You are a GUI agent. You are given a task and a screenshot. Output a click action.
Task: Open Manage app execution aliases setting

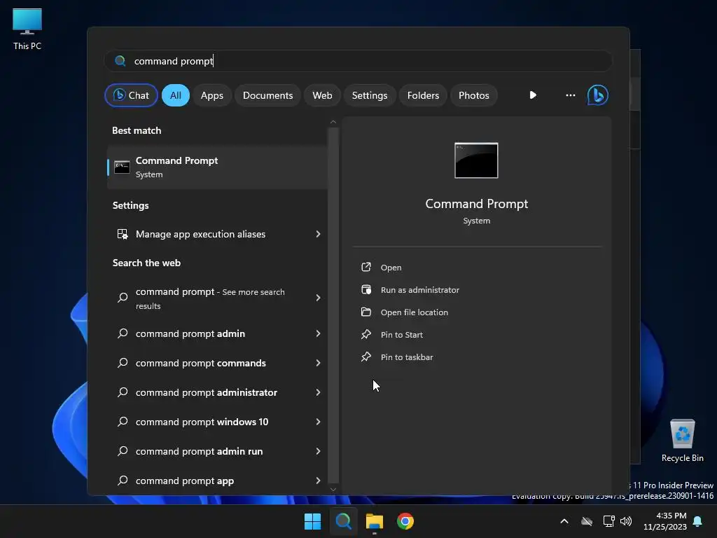pos(217,234)
